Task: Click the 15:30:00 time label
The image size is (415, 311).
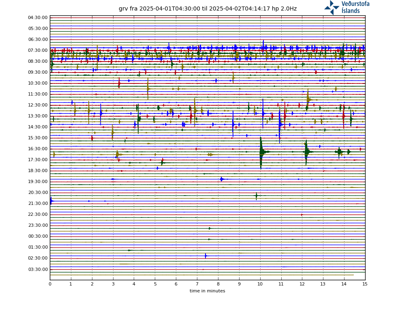Action: point(38,138)
